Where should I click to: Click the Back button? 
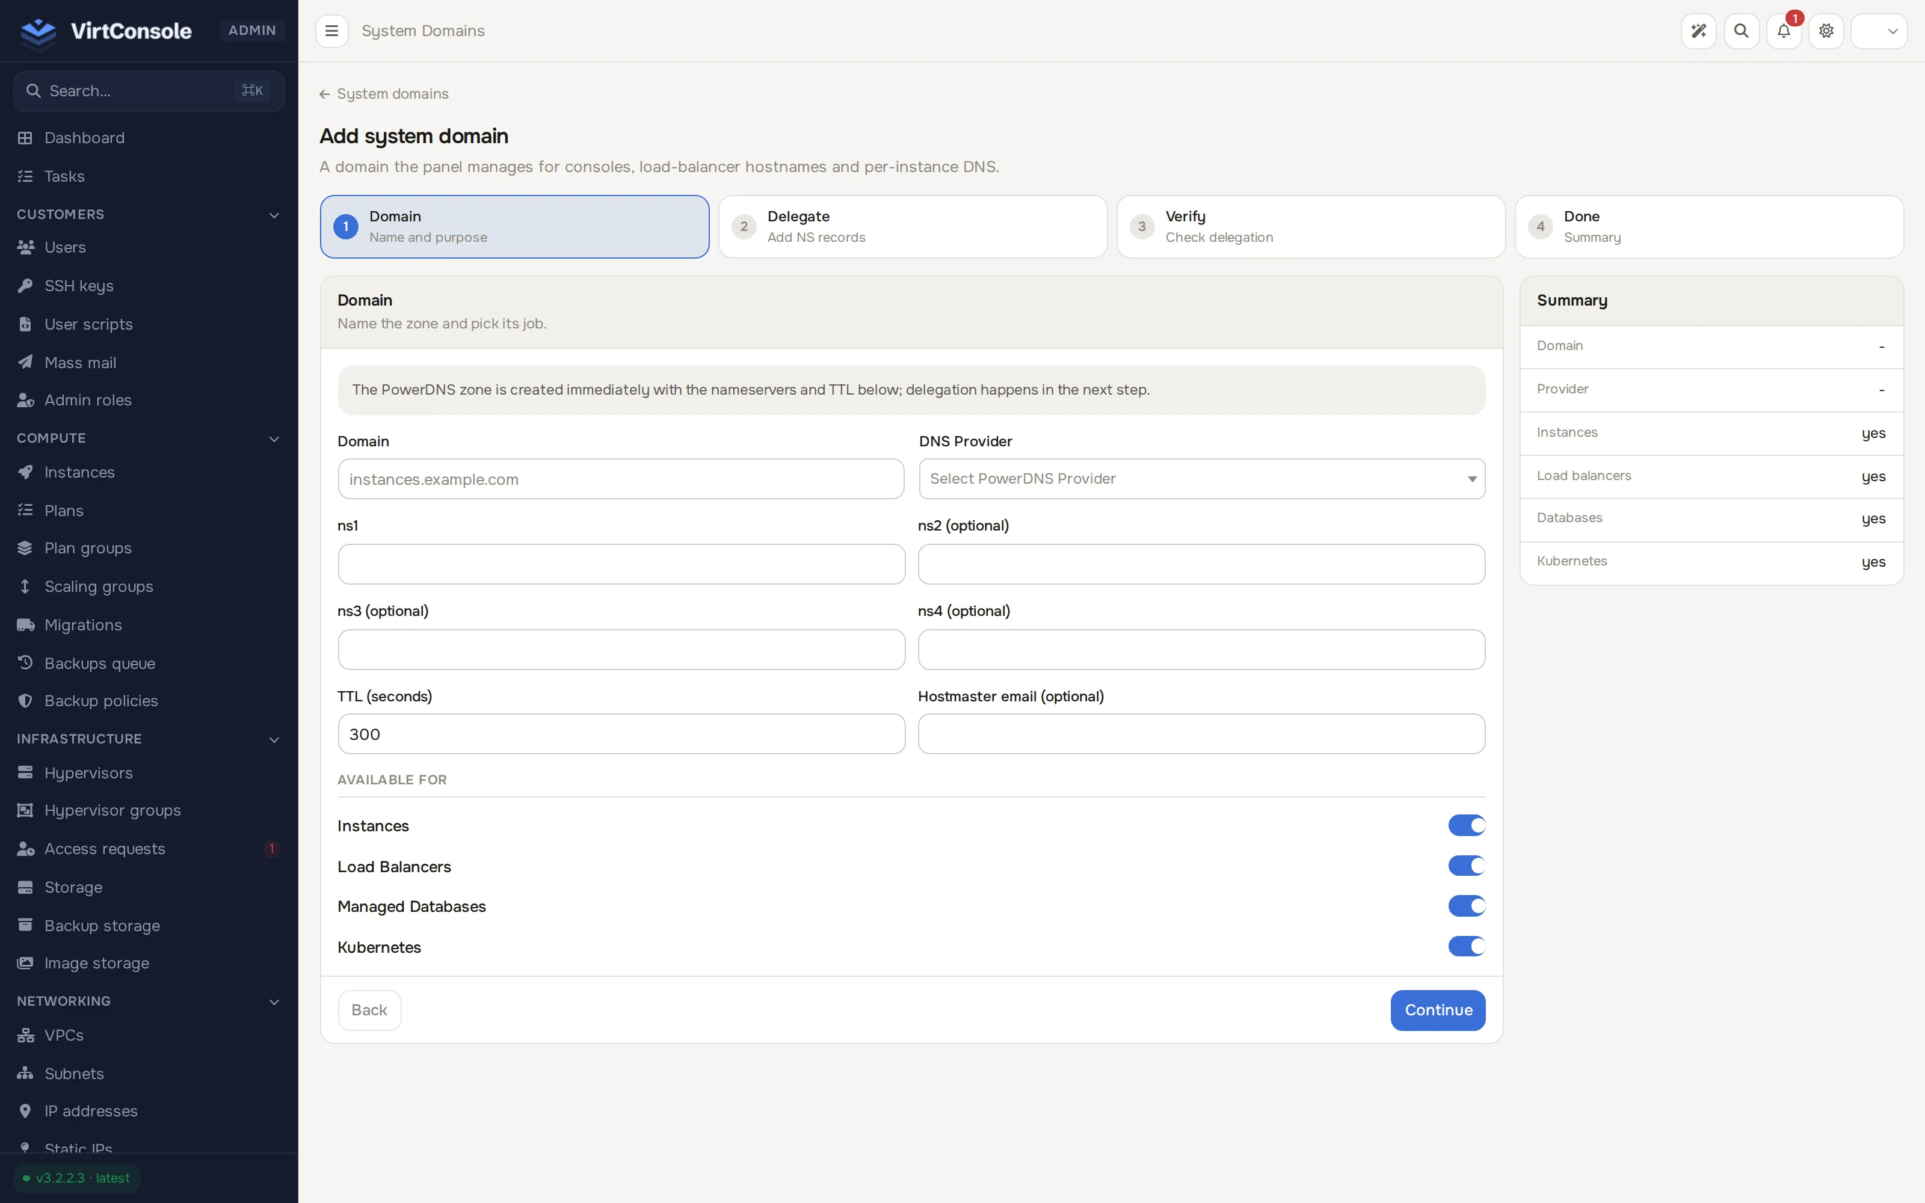[x=369, y=1010]
